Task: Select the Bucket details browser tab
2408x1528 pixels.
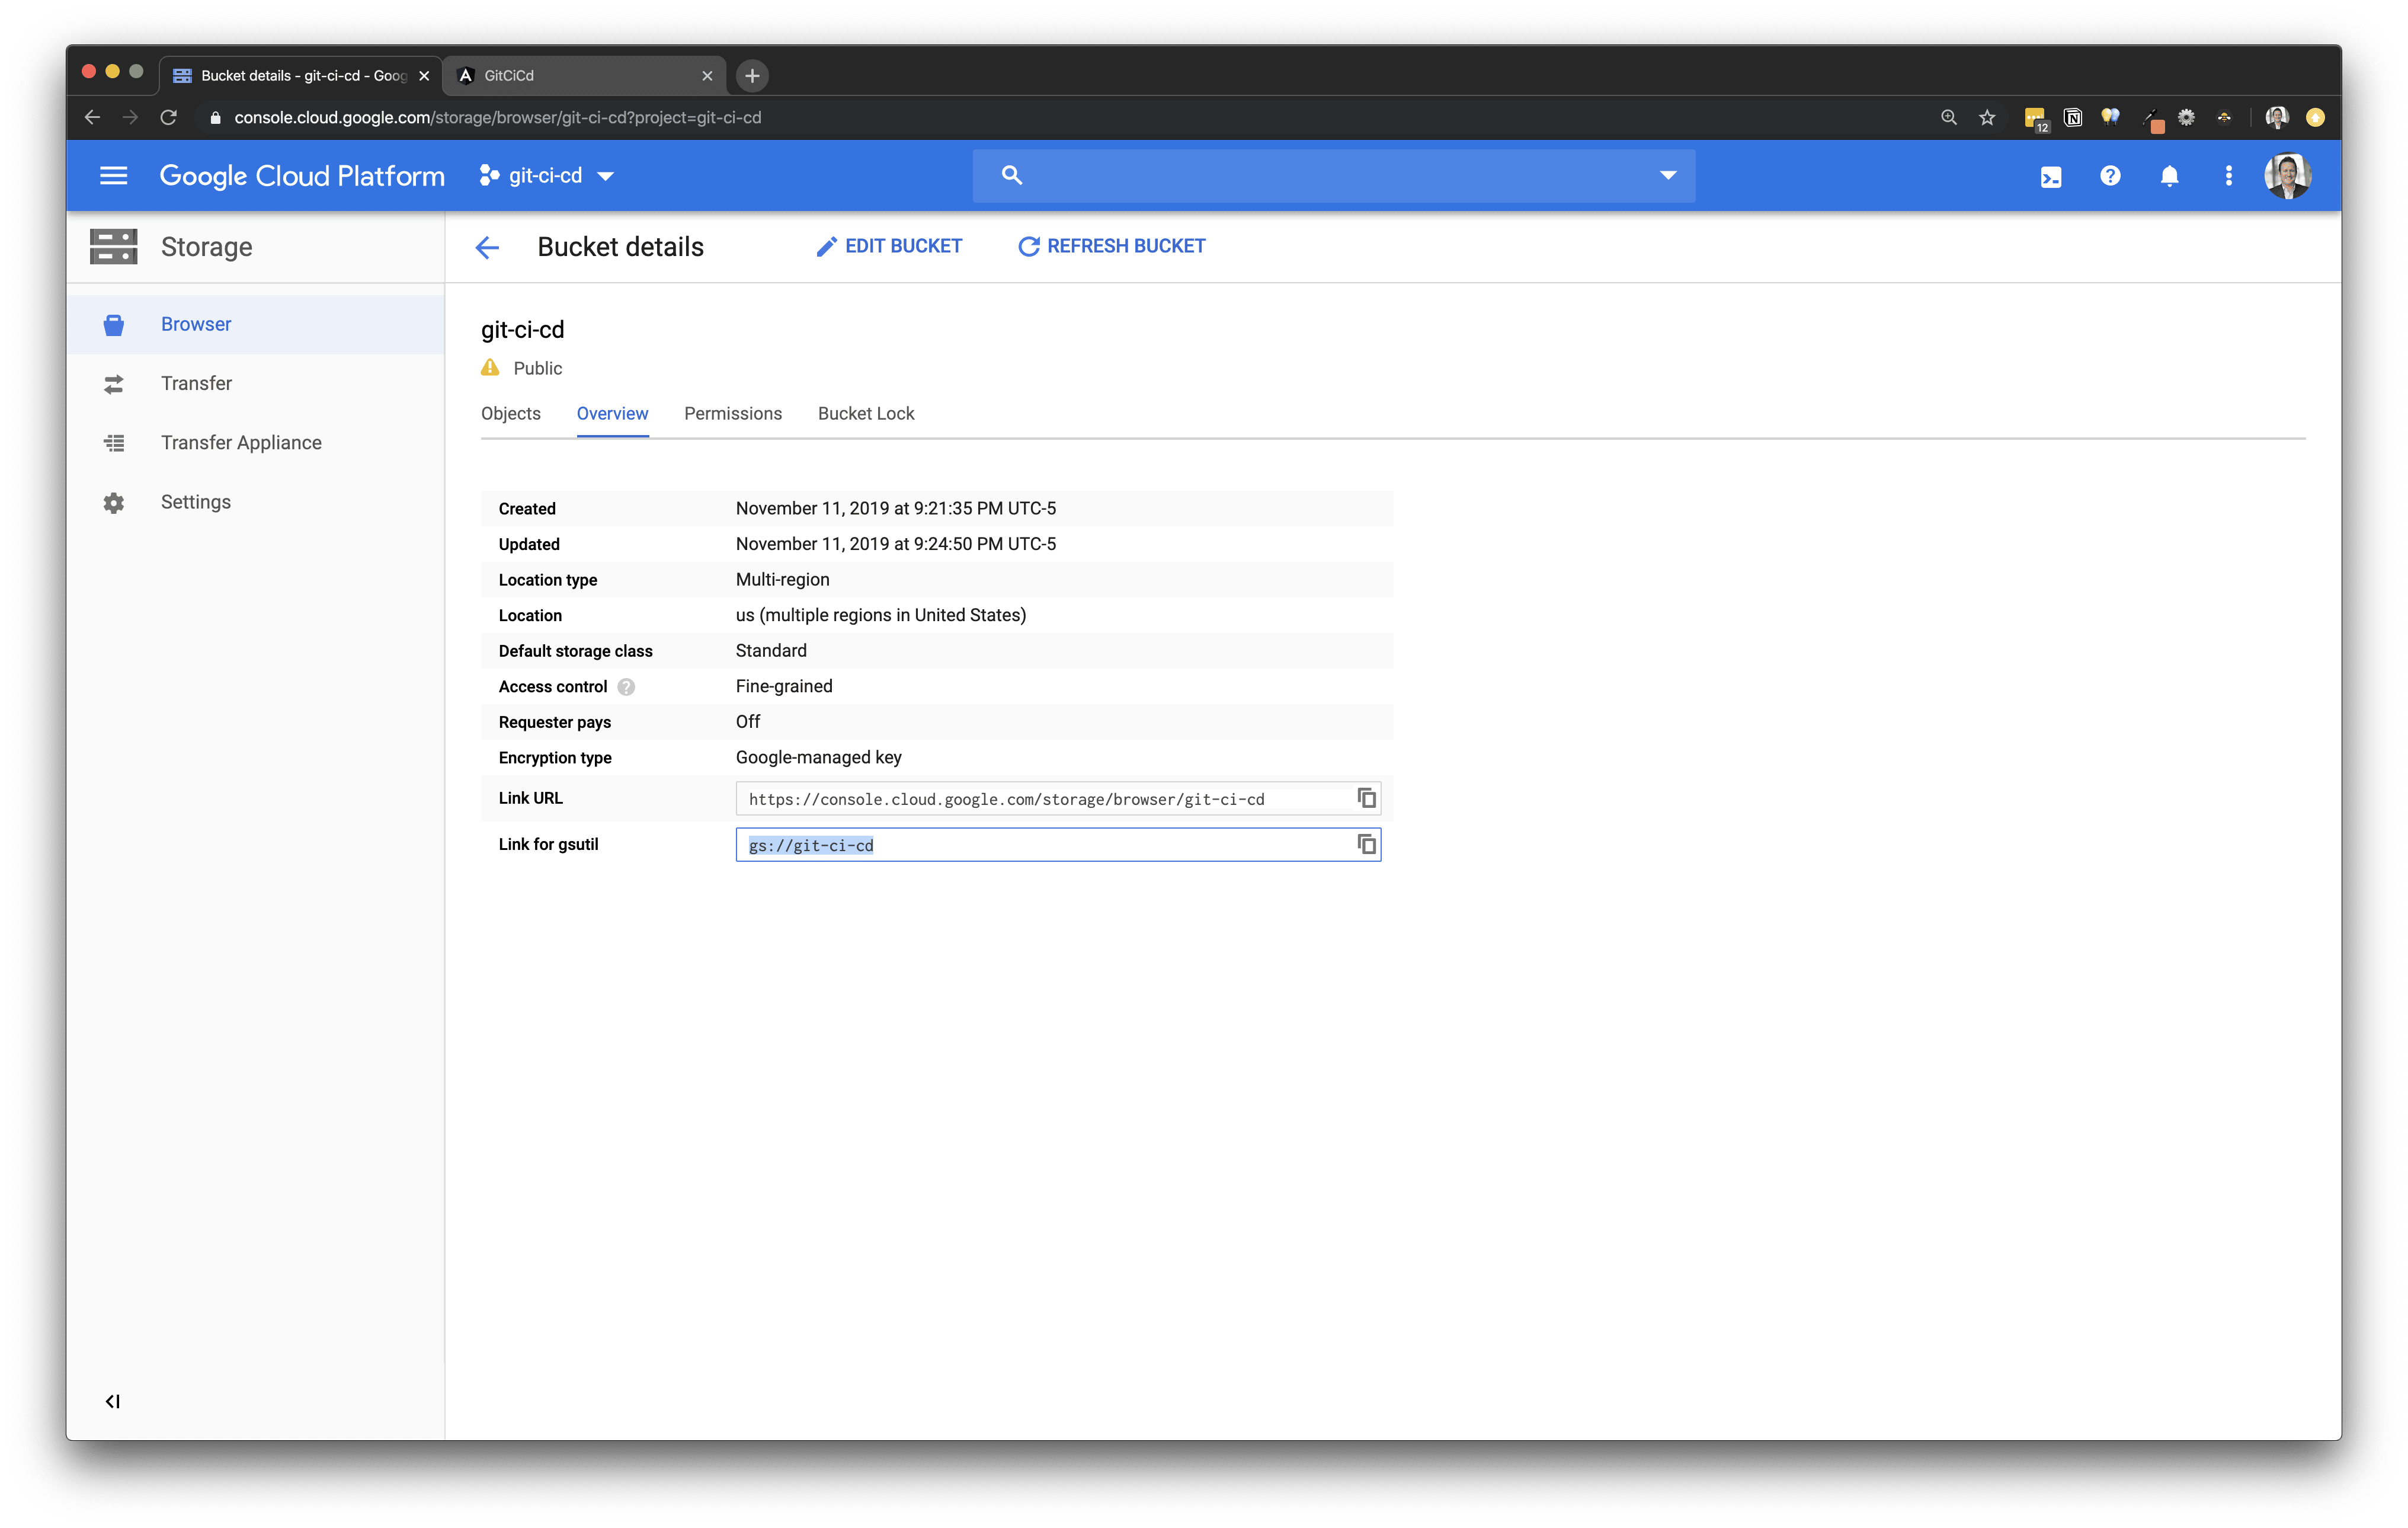Action: pos(300,76)
